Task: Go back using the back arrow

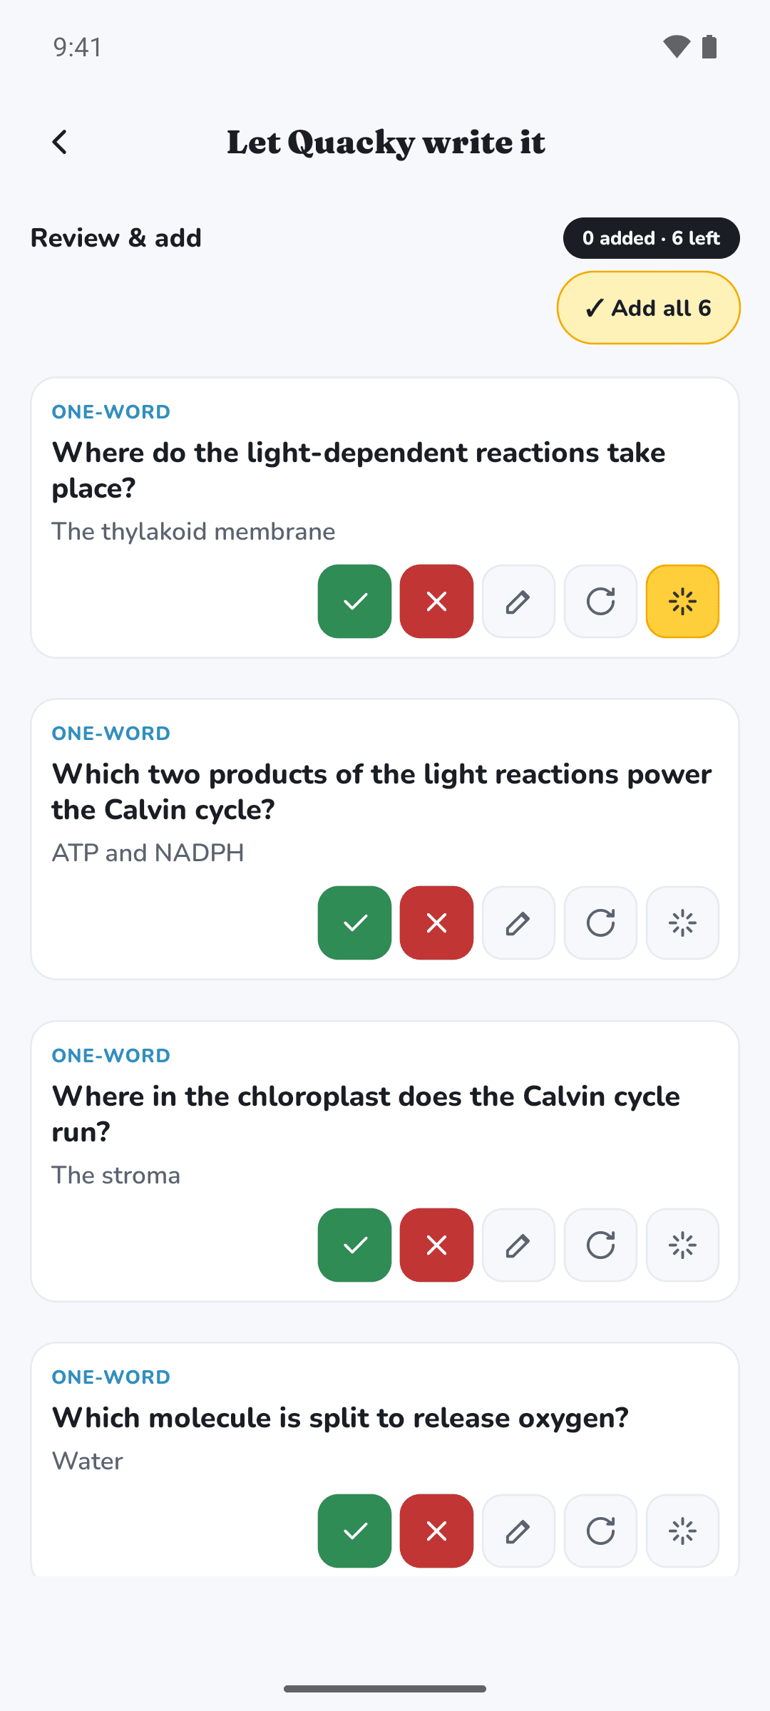Action: click(x=61, y=142)
